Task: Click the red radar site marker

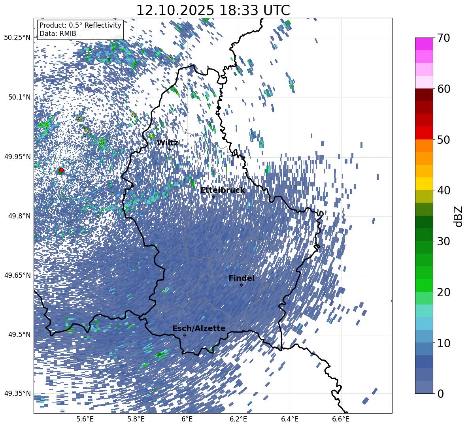Action: click(x=61, y=170)
